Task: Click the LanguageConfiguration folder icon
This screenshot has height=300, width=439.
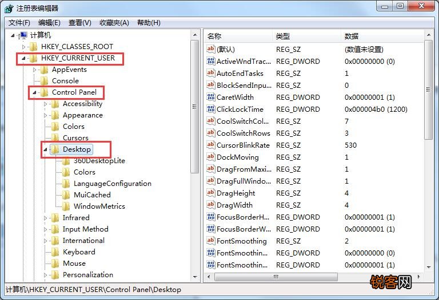Action: (66, 184)
